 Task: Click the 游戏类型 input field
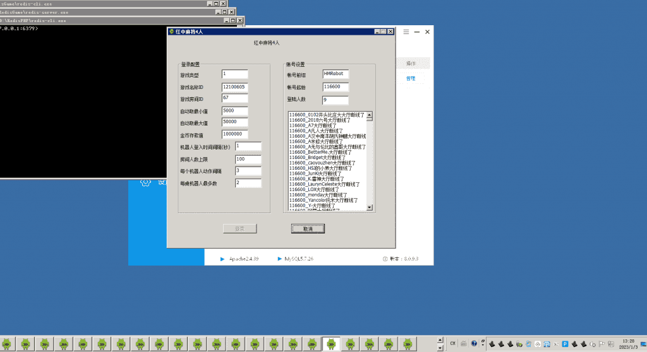pos(235,74)
